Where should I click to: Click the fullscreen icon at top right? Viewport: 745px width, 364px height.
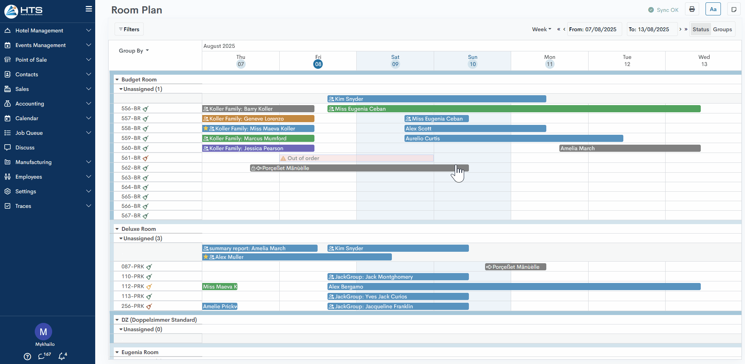734,9
